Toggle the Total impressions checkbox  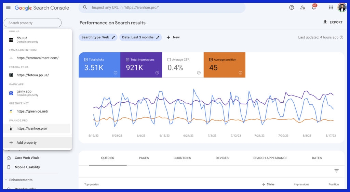[x=127, y=60]
